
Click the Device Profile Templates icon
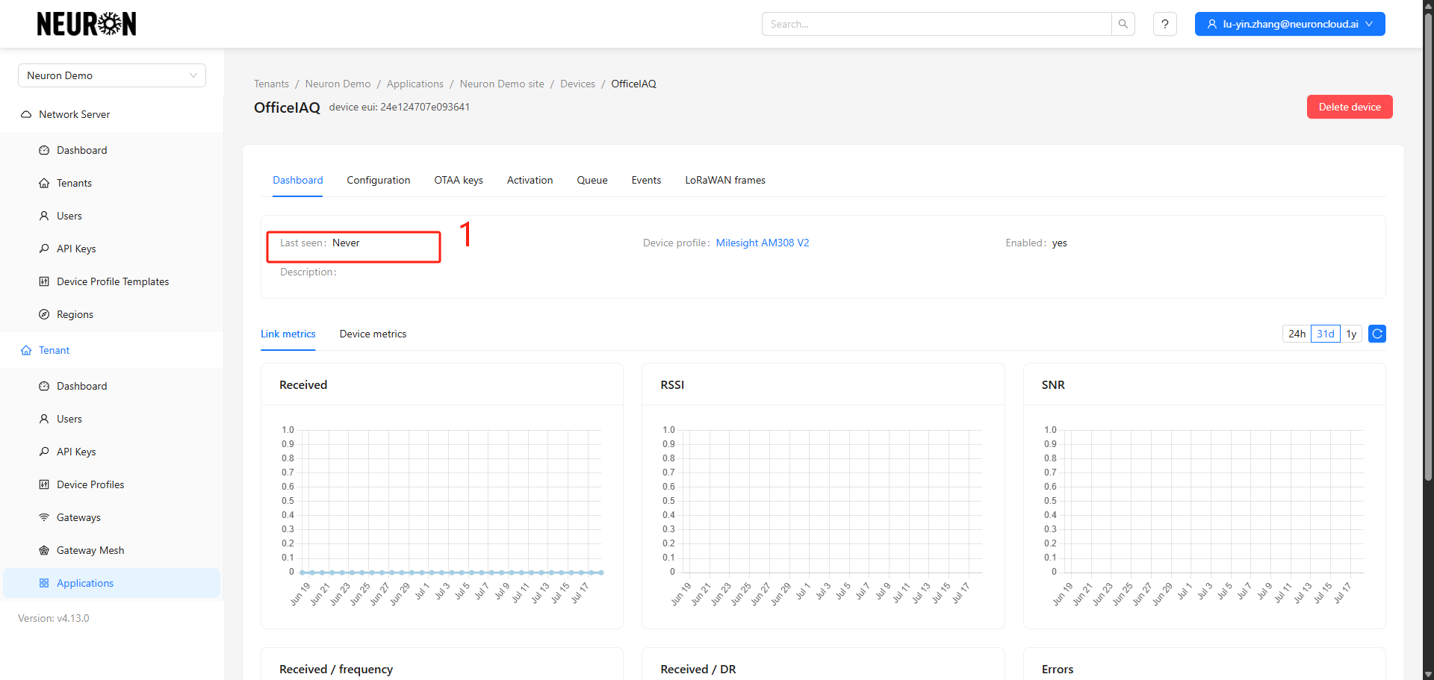[44, 281]
